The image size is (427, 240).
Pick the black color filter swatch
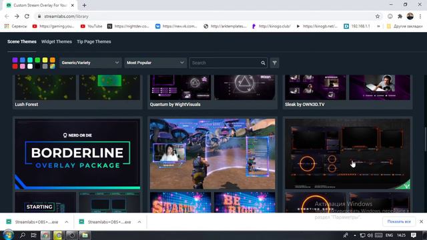point(37,66)
